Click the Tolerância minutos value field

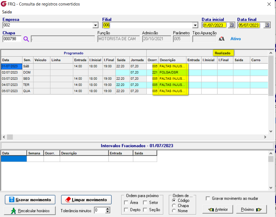pyautogui.click(x=100, y=210)
